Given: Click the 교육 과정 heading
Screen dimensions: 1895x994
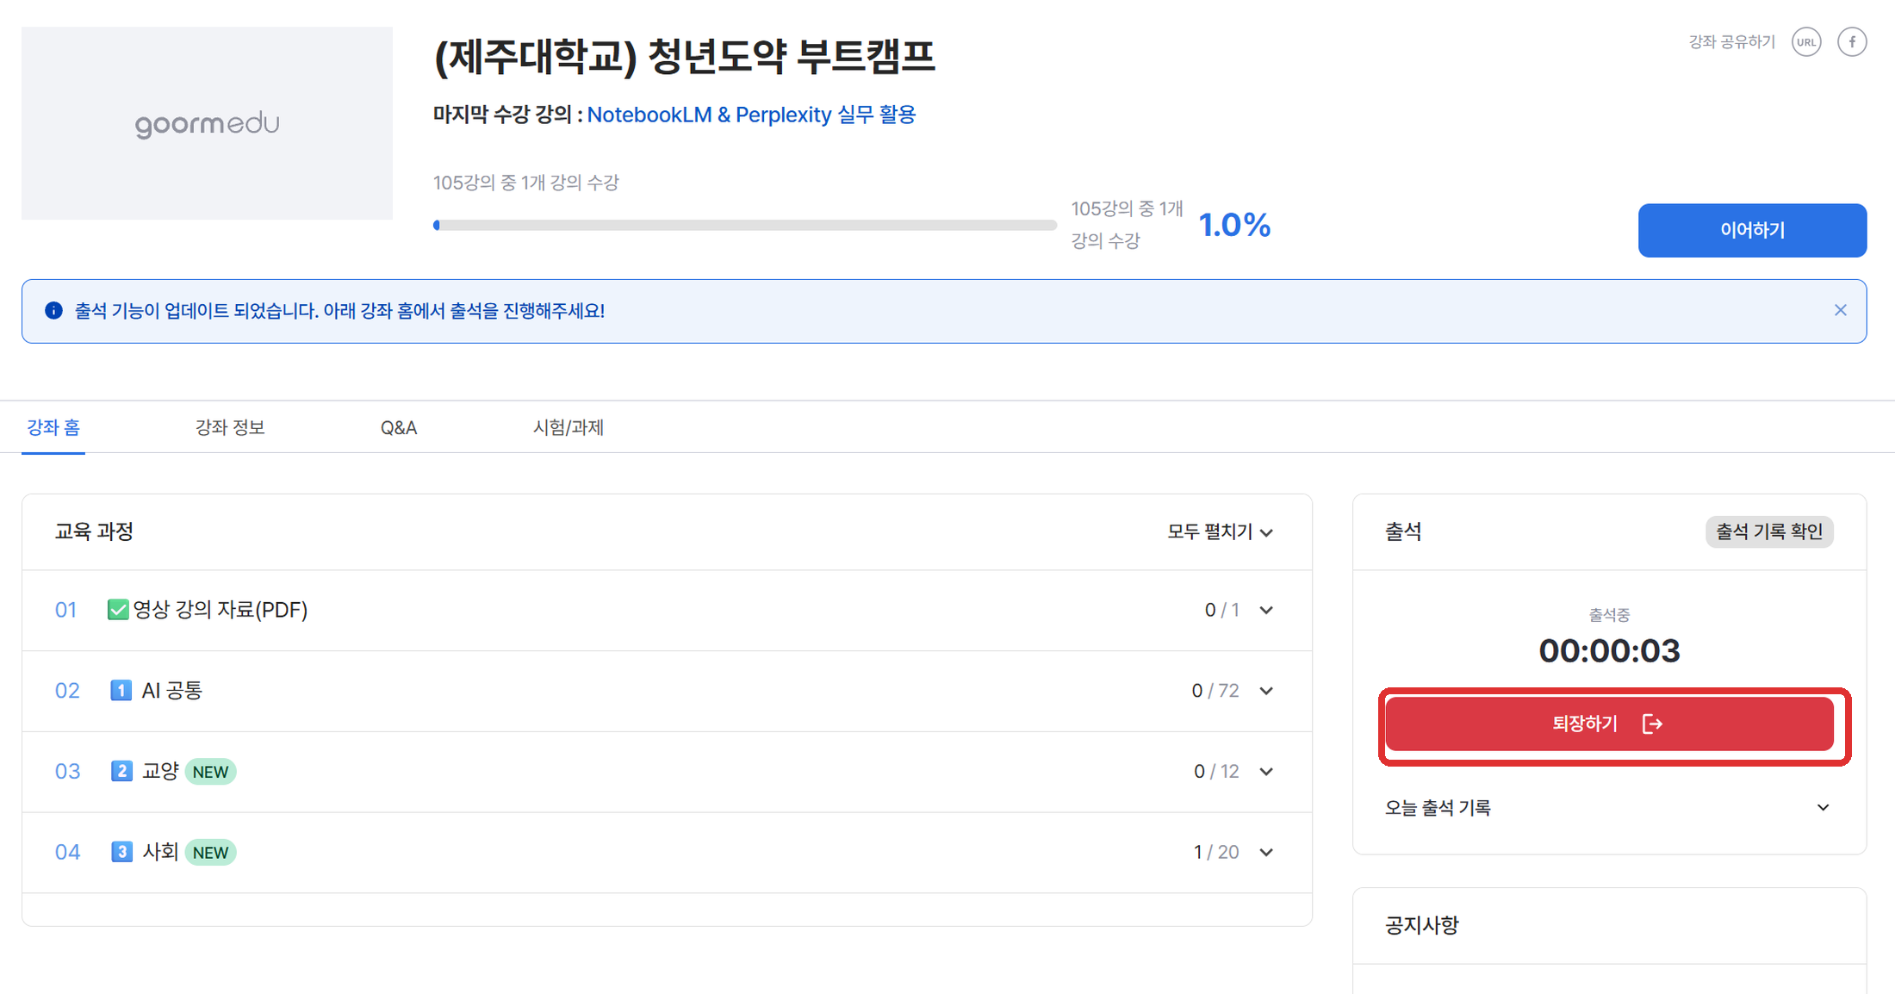Looking at the screenshot, I should [94, 531].
